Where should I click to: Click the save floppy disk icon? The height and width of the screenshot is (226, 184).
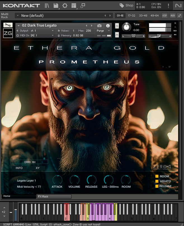pyautogui.click(x=56, y=5)
